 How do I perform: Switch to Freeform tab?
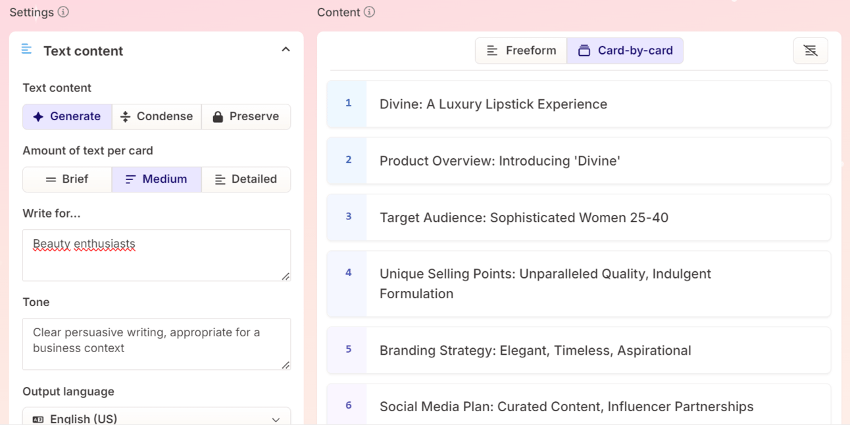[521, 51]
